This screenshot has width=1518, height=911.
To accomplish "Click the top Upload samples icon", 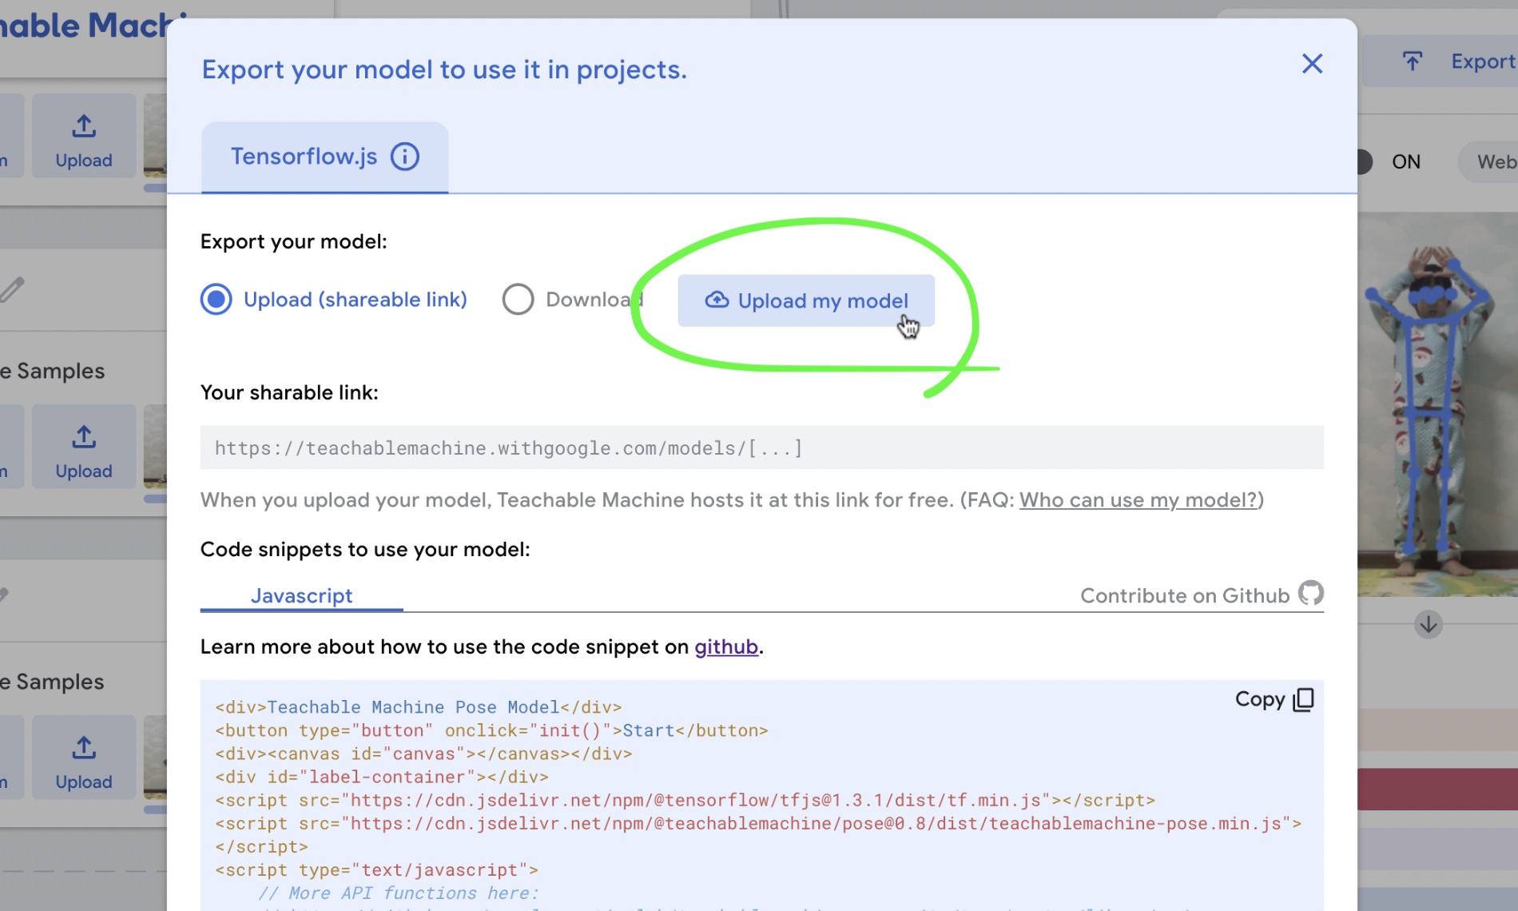I will point(84,126).
